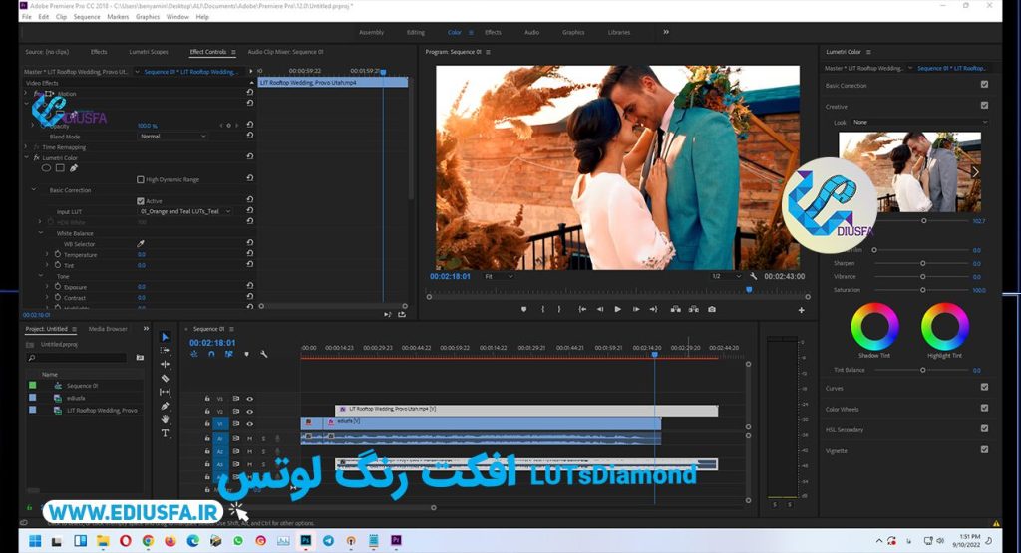This screenshot has width=1021, height=553.
Task: Open the File menu
Action: click(x=27, y=17)
